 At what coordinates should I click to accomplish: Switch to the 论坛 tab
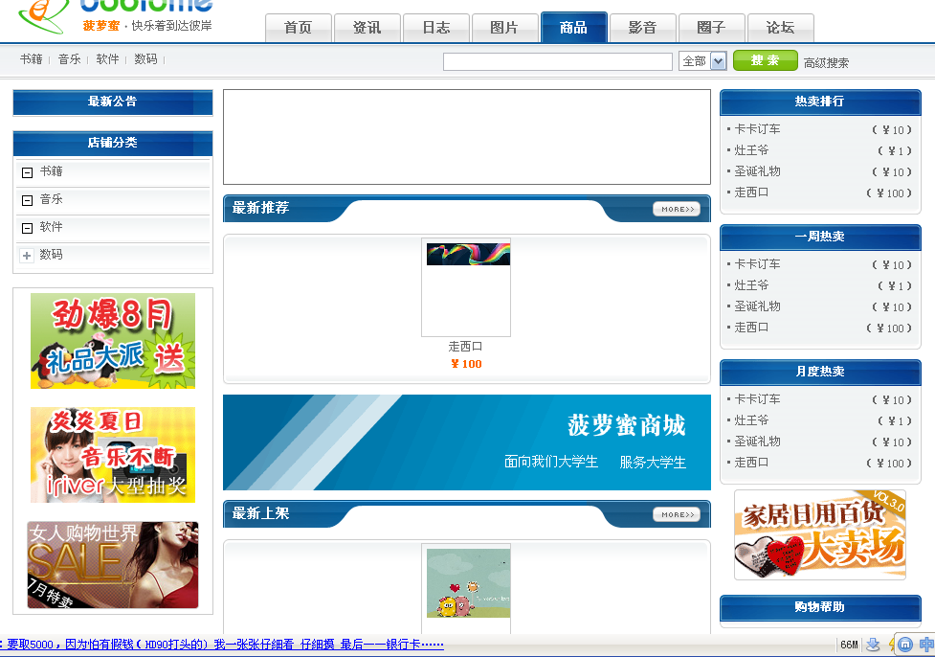coord(781,28)
